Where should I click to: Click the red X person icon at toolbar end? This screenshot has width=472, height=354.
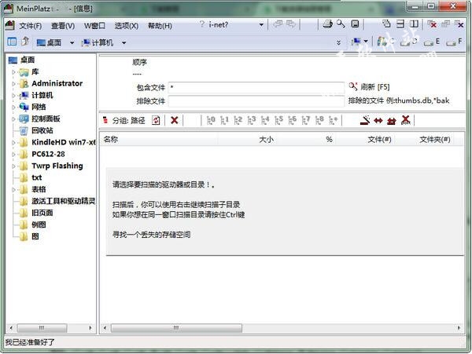[405, 120]
